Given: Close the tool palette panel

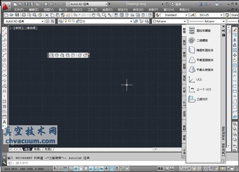Looking at the screenshot, I should pyautogui.click(x=223, y=27).
